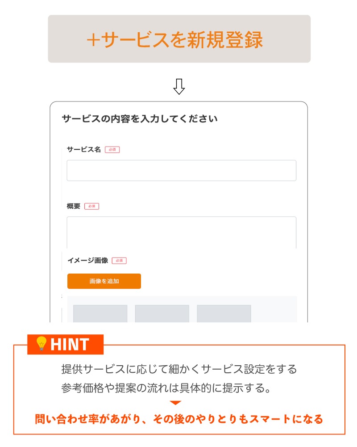
Task: Click the 必須 badge beside サービス名
Action: point(112,150)
